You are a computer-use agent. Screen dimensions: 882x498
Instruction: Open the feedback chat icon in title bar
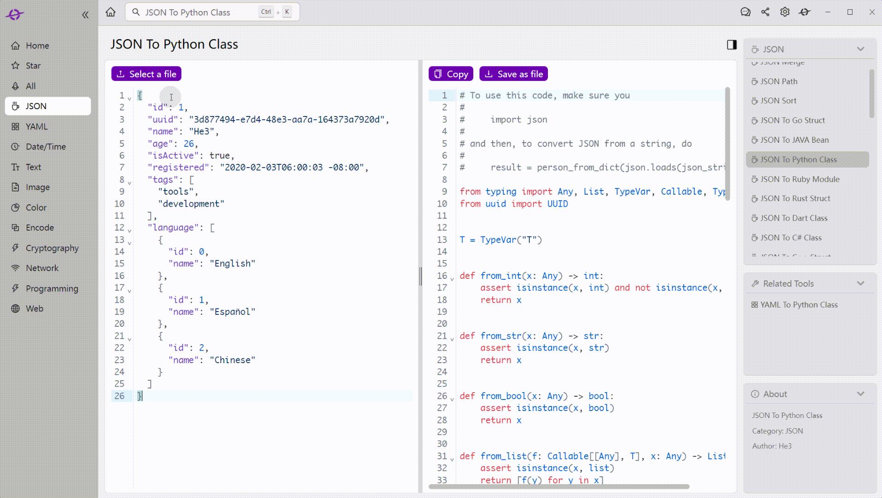(746, 12)
